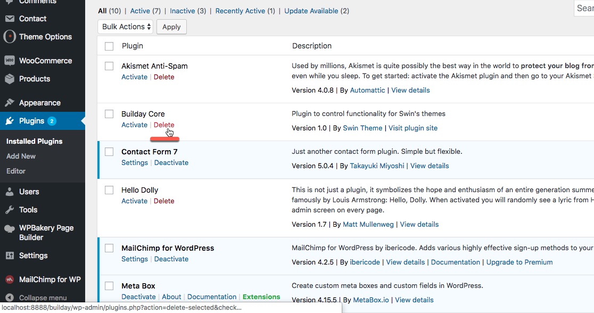The height and width of the screenshot is (313, 594).
Task: Delete the Akismet Anti-Spam plugin
Action: tap(164, 77)
